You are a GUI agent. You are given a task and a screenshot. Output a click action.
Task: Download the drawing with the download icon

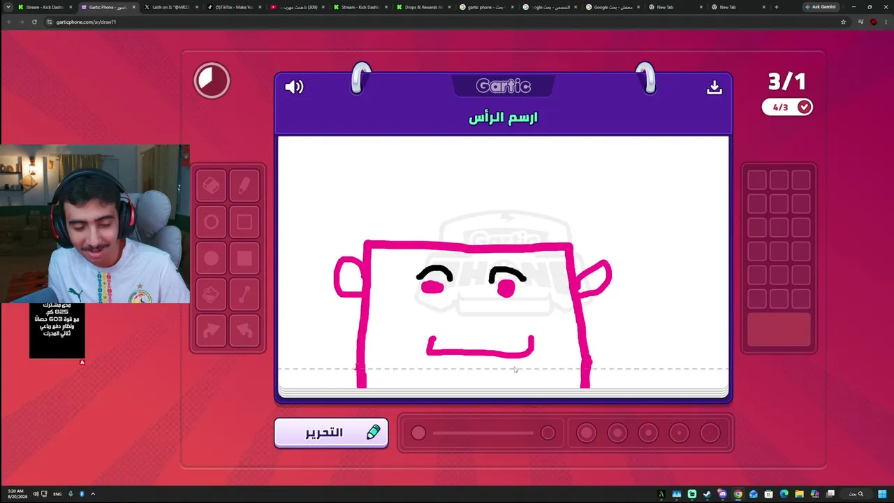point(714,87)
